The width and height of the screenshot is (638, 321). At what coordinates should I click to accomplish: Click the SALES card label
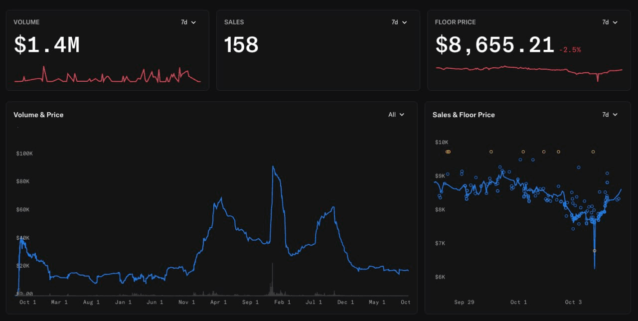click(234, 22)
